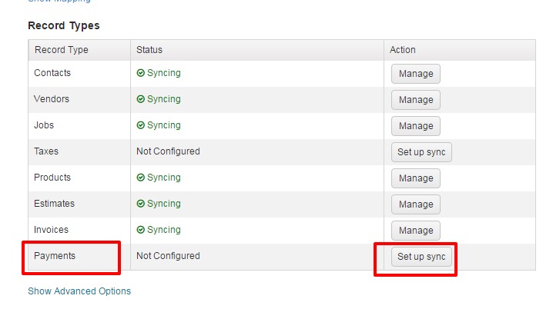
Task: Select the Products record type cell
Action: 79,178
